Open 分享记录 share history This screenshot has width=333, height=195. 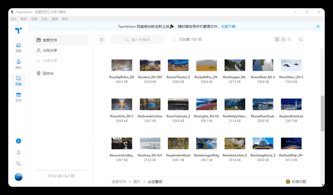61,61
